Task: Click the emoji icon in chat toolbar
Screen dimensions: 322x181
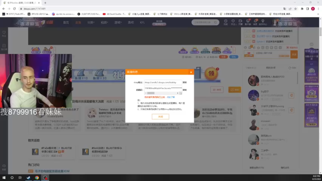Action: [x=246, y=47]
